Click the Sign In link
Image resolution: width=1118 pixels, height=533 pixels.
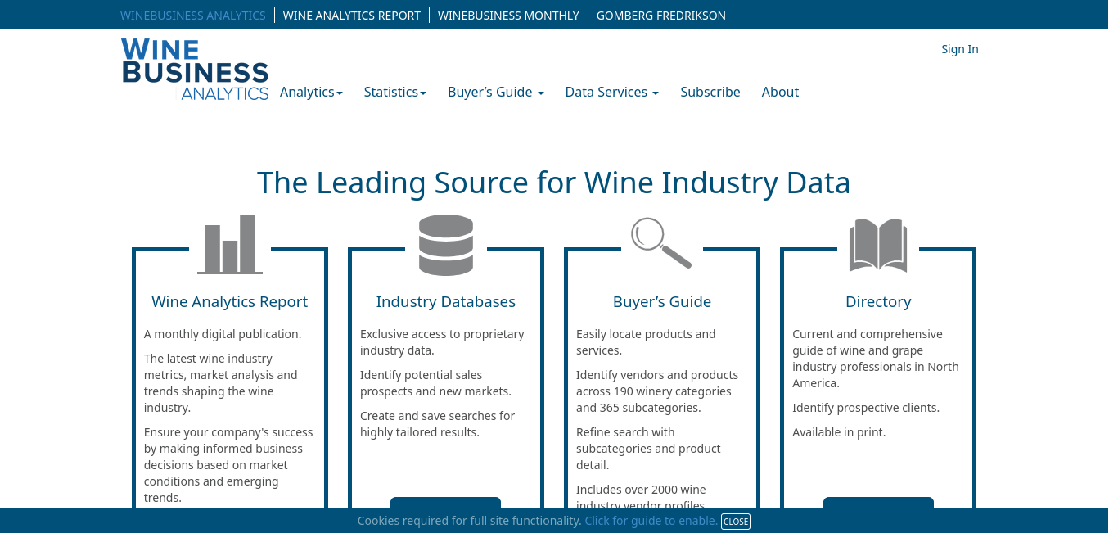(960, 49)
